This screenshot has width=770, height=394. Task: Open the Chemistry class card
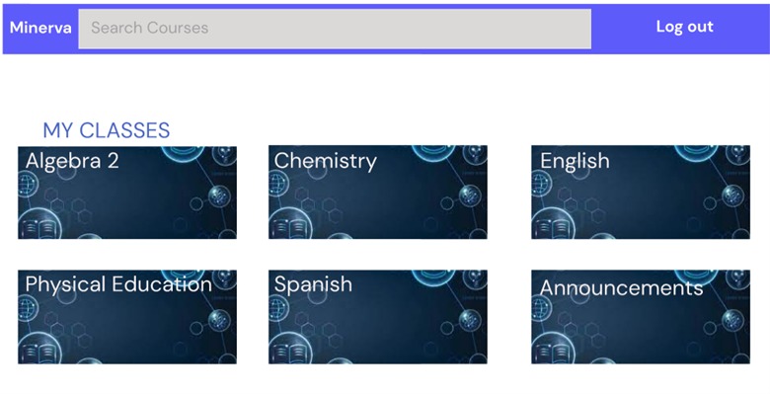tap(378, 193)
